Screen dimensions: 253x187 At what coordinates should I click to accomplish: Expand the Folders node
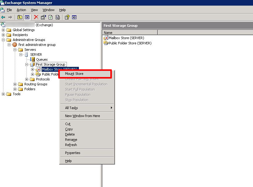(x=15, y=89)
